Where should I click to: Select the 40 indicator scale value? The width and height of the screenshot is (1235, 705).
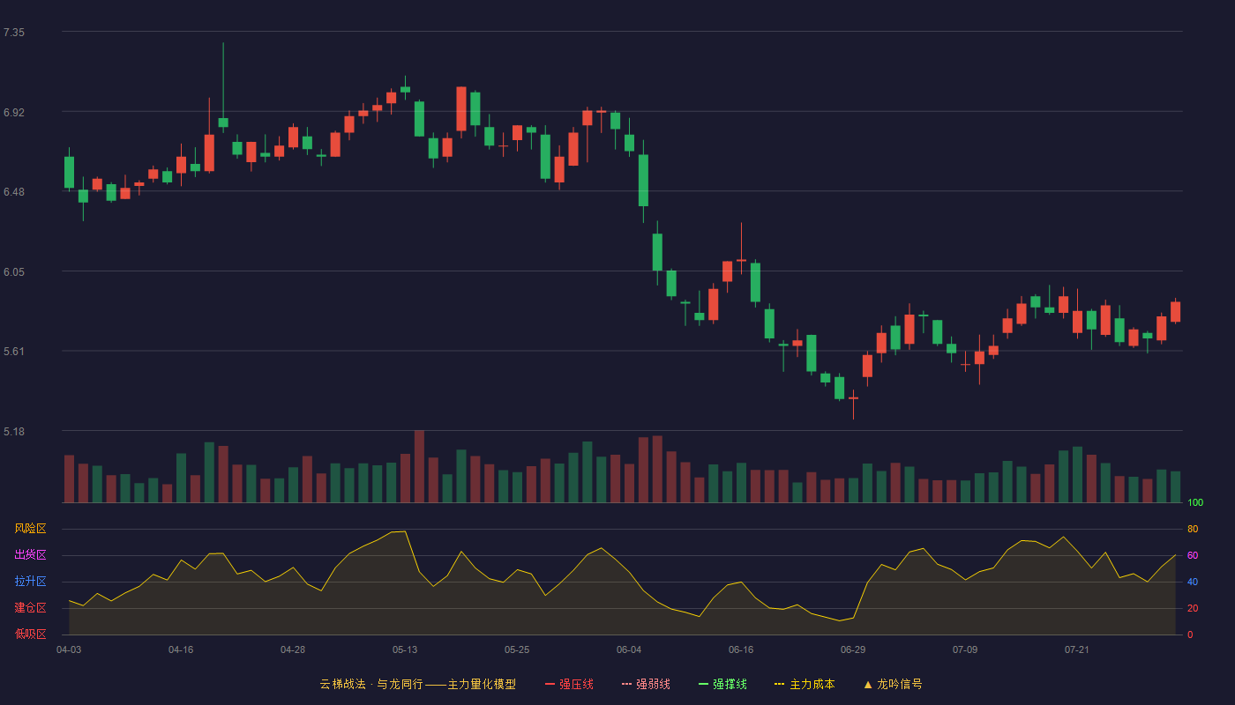coord(1193,583)
